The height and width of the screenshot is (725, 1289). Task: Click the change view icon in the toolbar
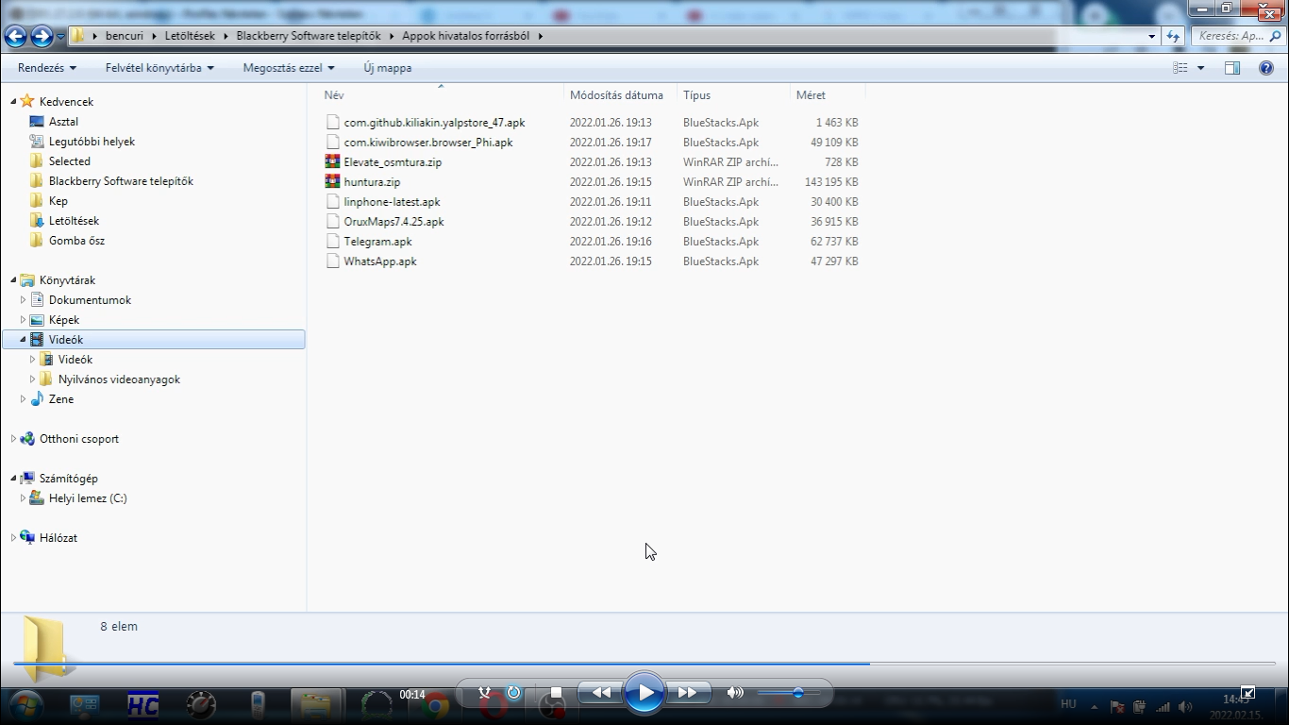1180,68
